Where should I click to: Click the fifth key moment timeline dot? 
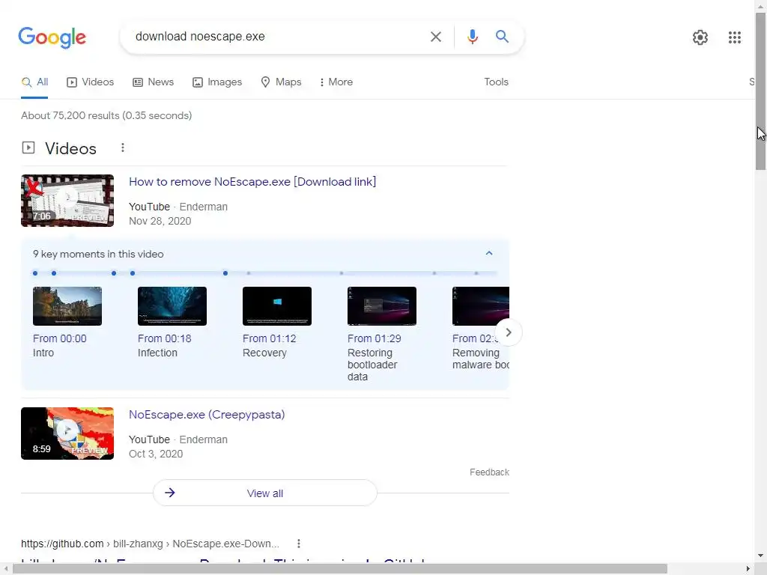(x=225, y=273)
